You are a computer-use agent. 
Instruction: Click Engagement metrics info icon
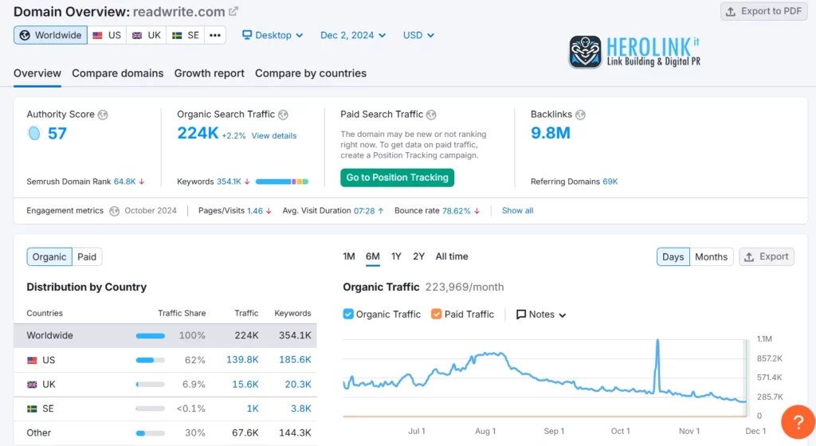tap(115, 211)
